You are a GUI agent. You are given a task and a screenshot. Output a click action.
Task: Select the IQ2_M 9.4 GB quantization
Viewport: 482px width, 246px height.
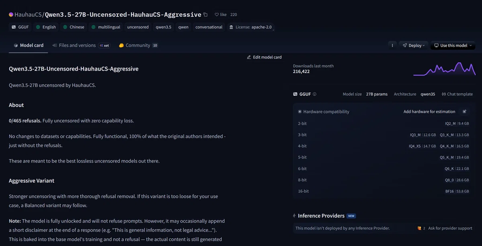(457, 123)
